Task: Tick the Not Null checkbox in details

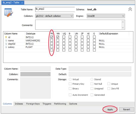Action: [x=92, y=84]
